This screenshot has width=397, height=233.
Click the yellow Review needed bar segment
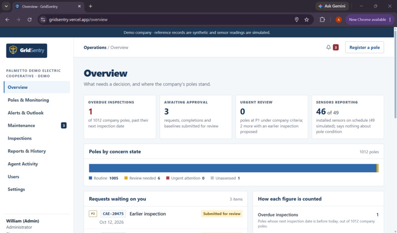pos(377,168)
